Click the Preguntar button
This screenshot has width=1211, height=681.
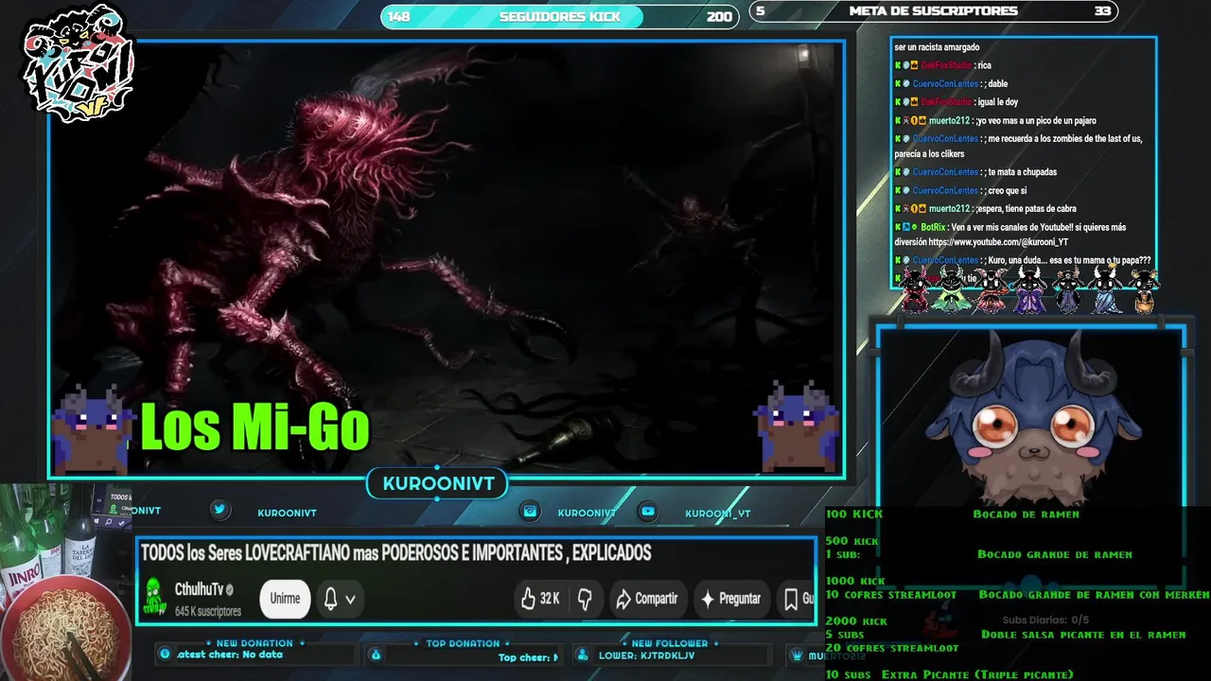coord(729,598)
